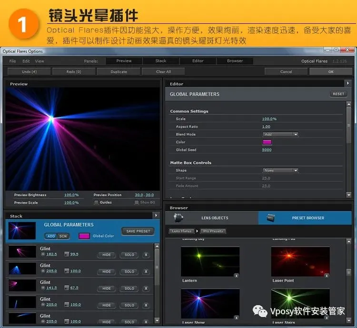
Task: Switch to Preset Browser tab
Action: [x=305, y=218]
